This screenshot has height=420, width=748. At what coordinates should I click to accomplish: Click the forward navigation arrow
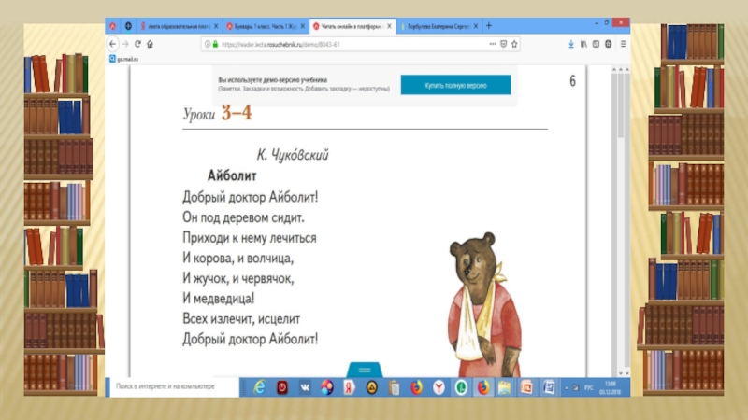click(125, 44)
